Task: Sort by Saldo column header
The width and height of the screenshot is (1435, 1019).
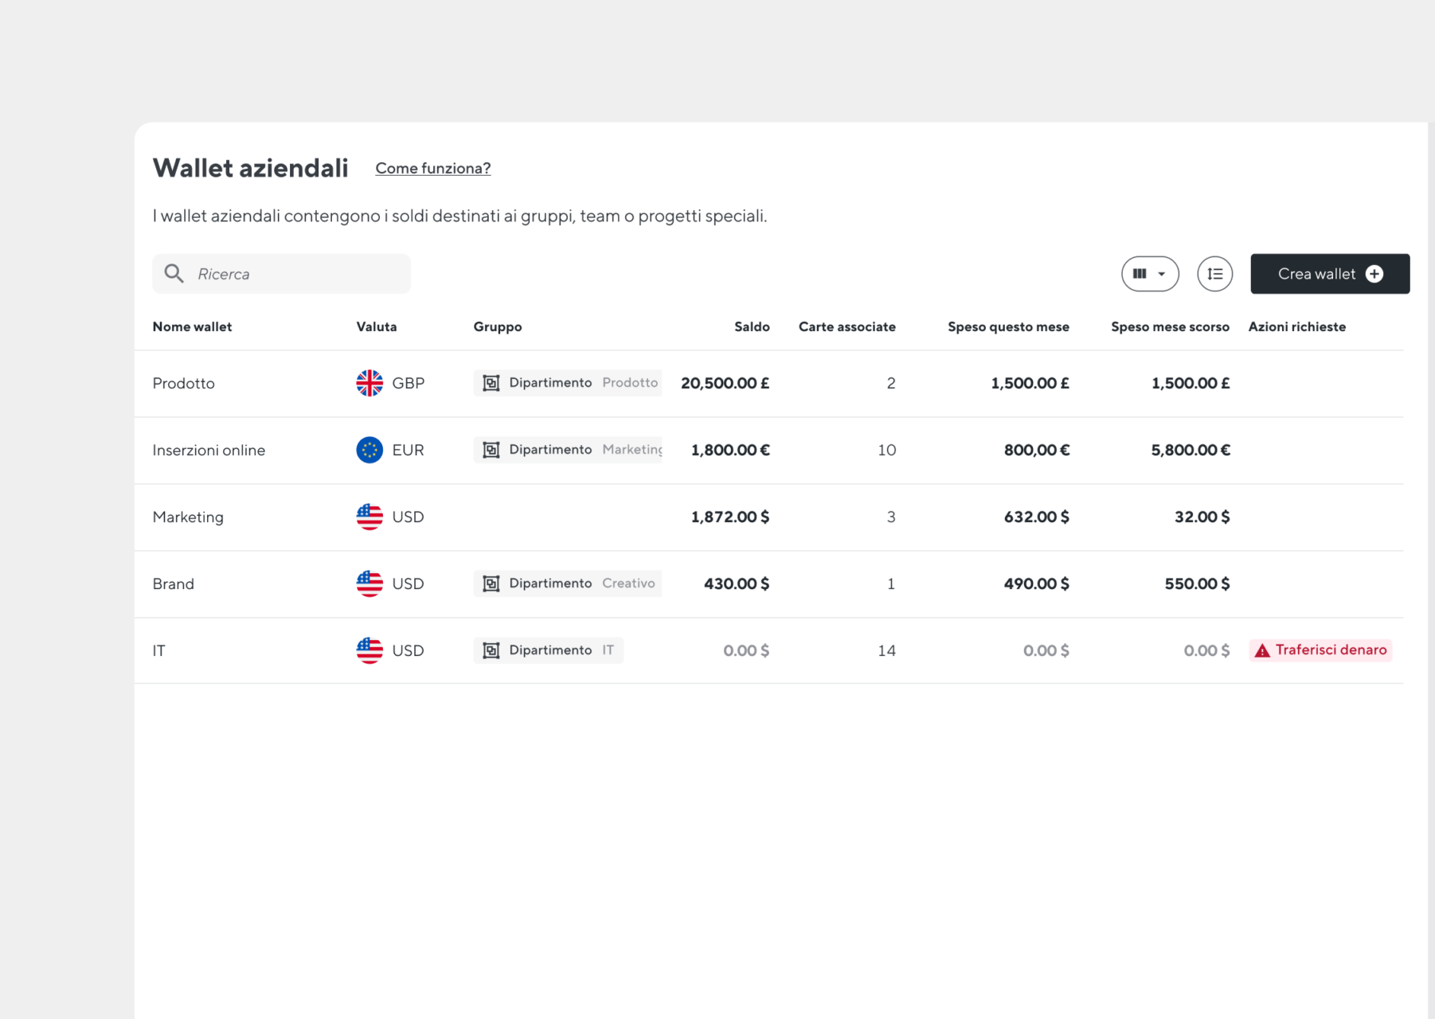Action: [x=752, y=326]
